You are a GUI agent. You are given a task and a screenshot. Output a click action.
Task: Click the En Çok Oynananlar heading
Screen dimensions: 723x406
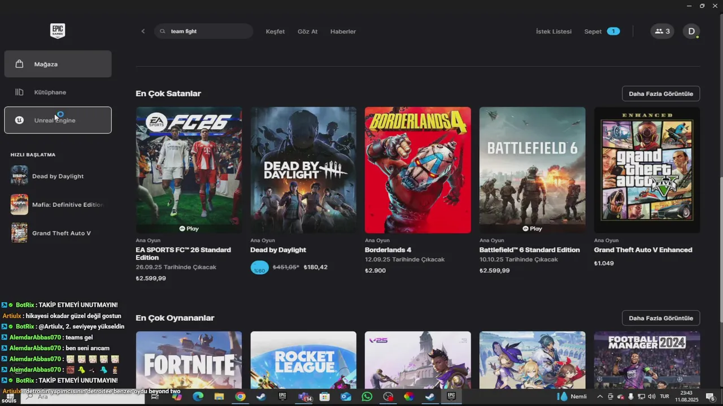(x=175, y=318)
